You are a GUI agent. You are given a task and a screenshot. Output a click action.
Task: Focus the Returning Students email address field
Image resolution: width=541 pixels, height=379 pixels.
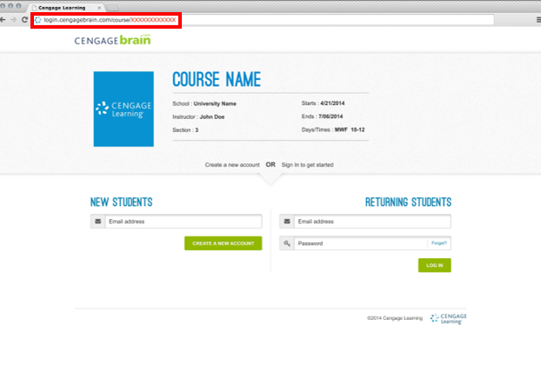[x=372, y=222]
